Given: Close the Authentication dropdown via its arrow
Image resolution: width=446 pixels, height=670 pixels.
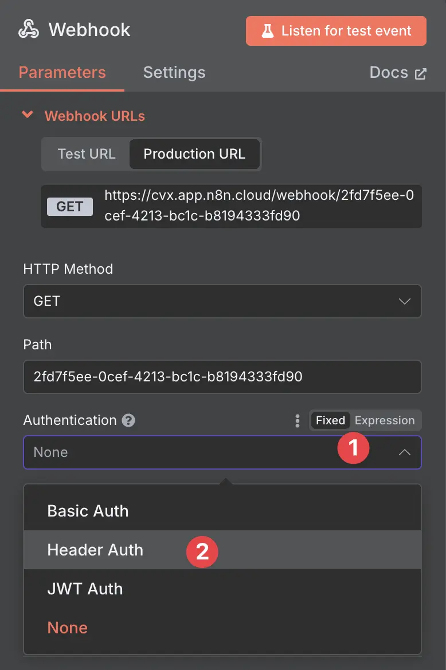Looking at the screenshot, I should click(x=405, y=452).
